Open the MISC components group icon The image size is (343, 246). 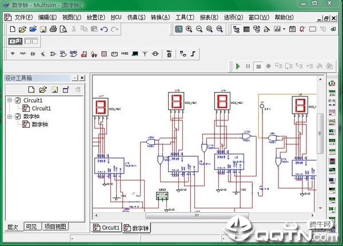click(x=125, y=54)
